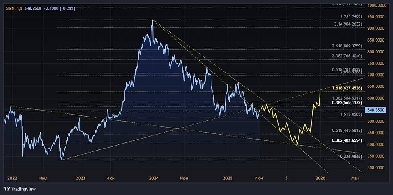Click the 1Д timeframe label
Image resolution: width=393 pixels, height=195 pixels.
(20, 9)
